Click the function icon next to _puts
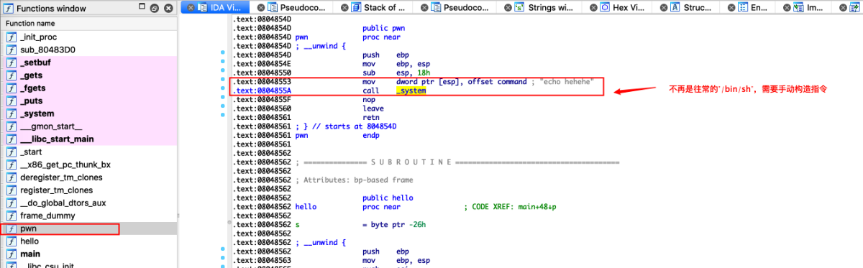863x268 pixels. (x=11, y=101)
